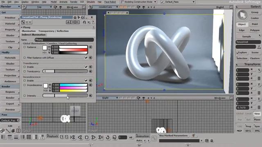Toggle the Translucency Enable checkbox
The image size is (262, 147).
point(86,67)
